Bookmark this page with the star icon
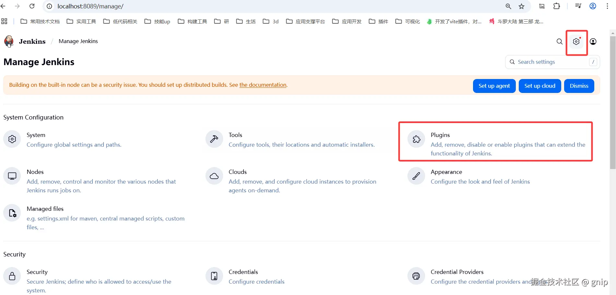The image size is (616, 295). (522, 6)
